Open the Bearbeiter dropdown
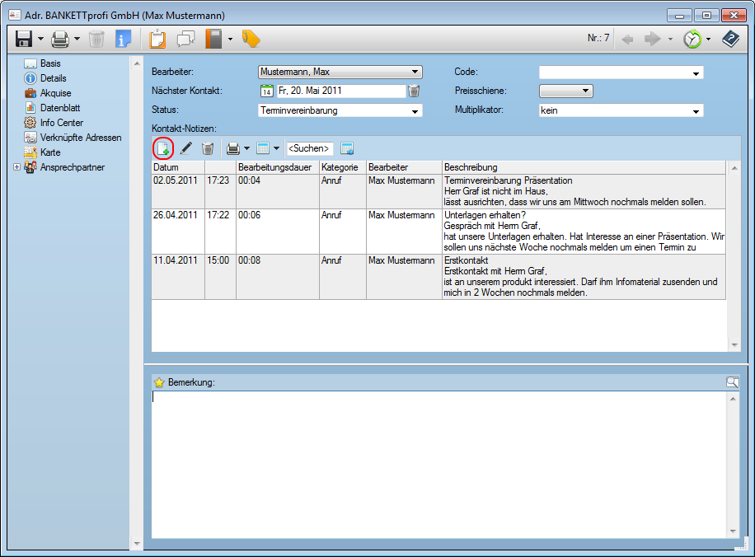This screenshot has width=755, height=557. 415,72
